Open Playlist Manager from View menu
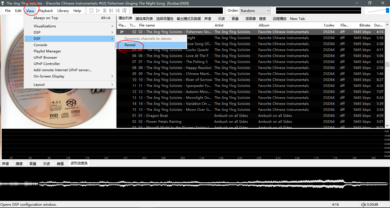Viewport: 390px width, 208px height. click(x=47, y=51)
